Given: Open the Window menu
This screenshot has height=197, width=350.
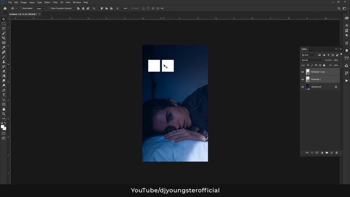Looking at the screenshot, I should click(77, 2).
